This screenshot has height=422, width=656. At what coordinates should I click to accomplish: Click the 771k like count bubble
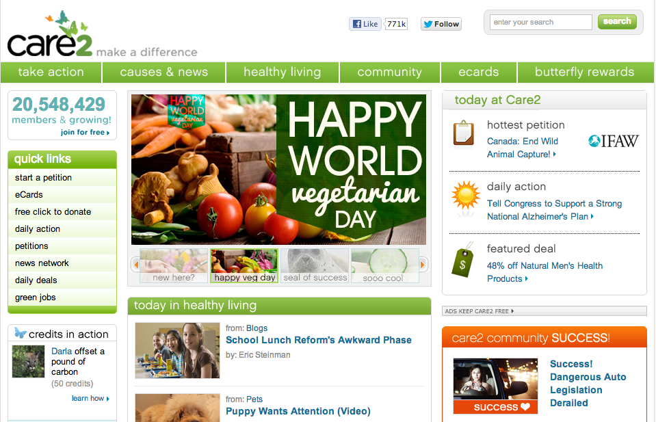[x=396, y=24]
